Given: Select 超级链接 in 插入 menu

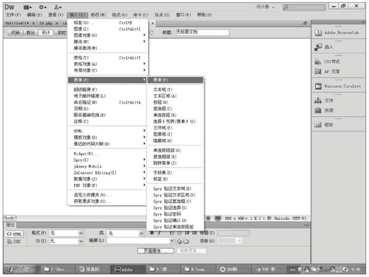Looking at the screenshot, I should (108, 89).
